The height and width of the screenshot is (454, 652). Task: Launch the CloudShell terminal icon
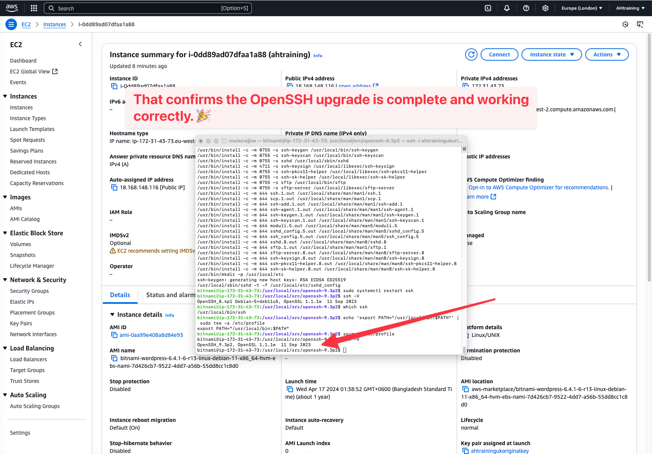tap(488, 8)
